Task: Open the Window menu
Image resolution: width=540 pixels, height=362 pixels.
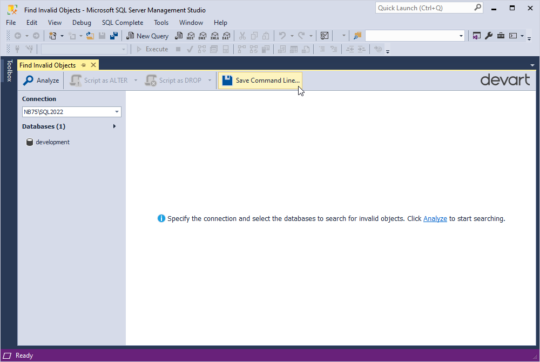Action: coord(191,23)
